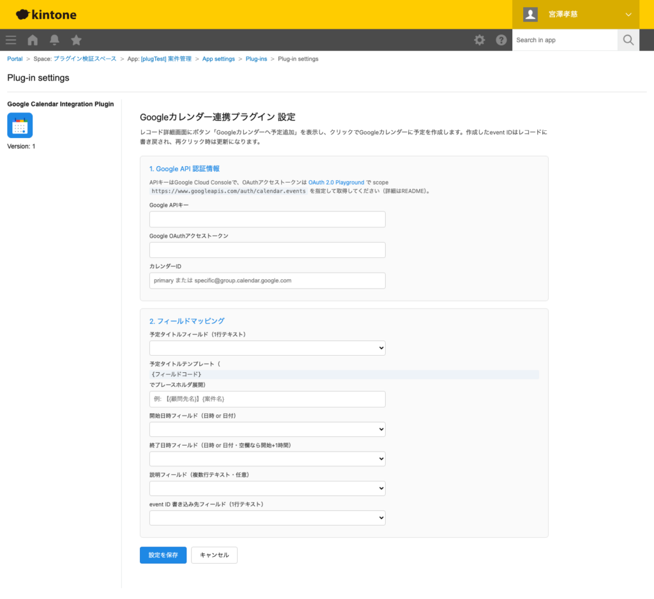Viewport: 654px width, 599px height.
Task: Open app settings with the gear icon
Action: click(479, 40)
